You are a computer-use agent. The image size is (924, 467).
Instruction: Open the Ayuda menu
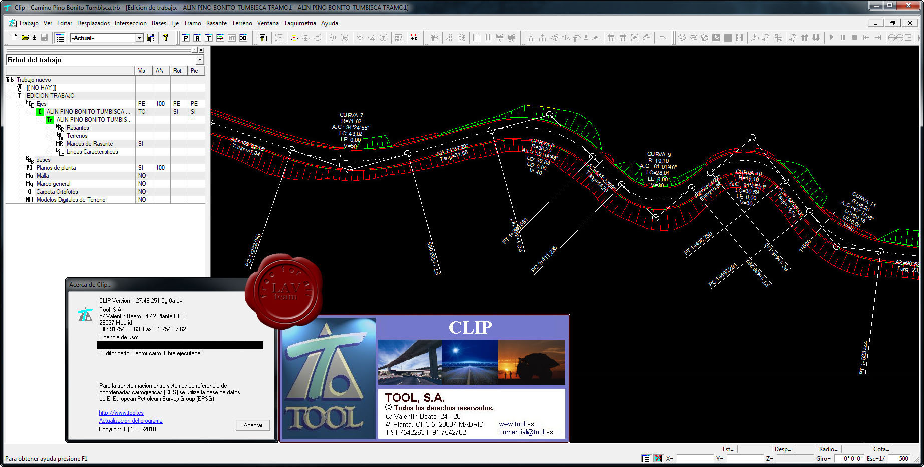coord(330,23)
